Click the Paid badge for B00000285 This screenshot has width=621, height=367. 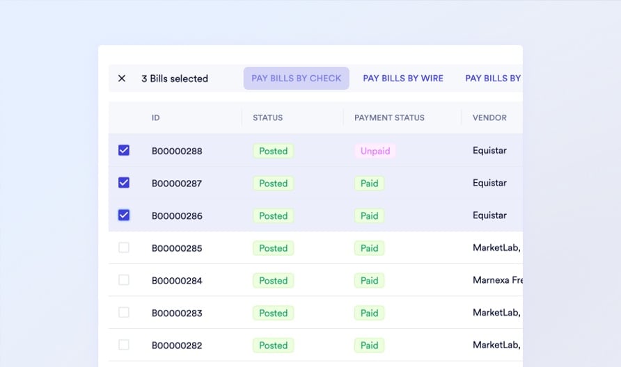coord(369,248)
